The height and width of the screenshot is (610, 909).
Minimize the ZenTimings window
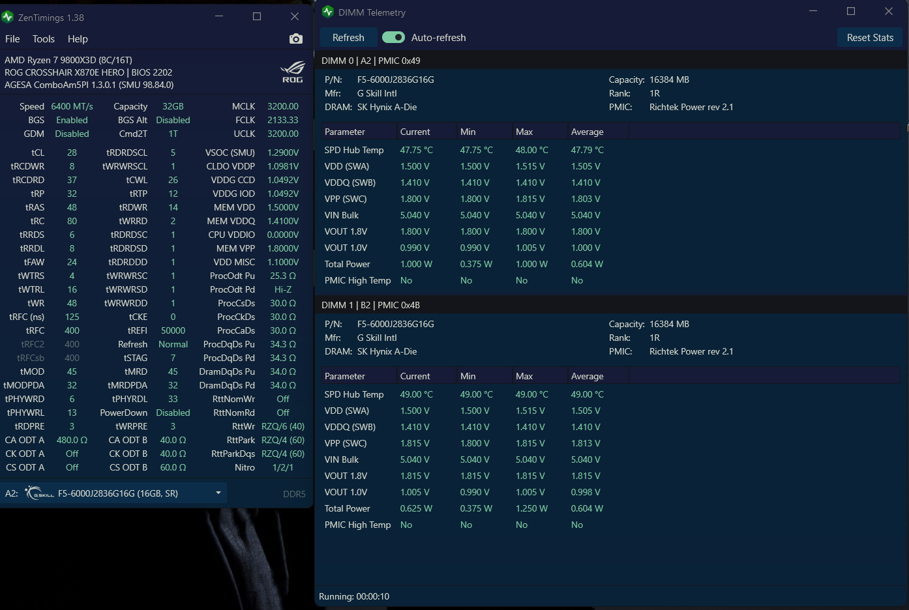tap(219, 17)
